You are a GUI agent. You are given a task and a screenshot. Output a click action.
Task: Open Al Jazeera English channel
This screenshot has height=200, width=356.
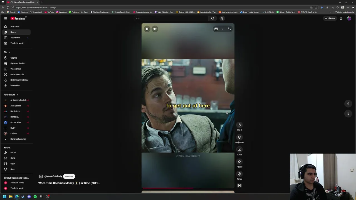(x=16, y=100)
